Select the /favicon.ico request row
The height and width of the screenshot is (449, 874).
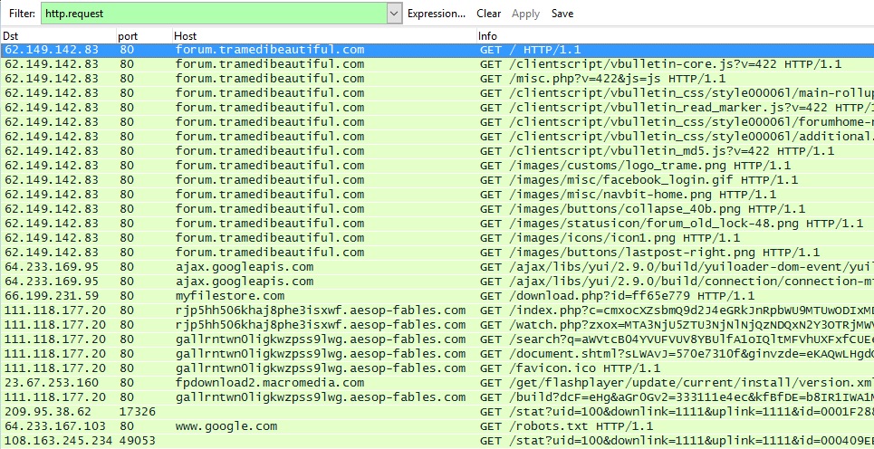[437, 368]
